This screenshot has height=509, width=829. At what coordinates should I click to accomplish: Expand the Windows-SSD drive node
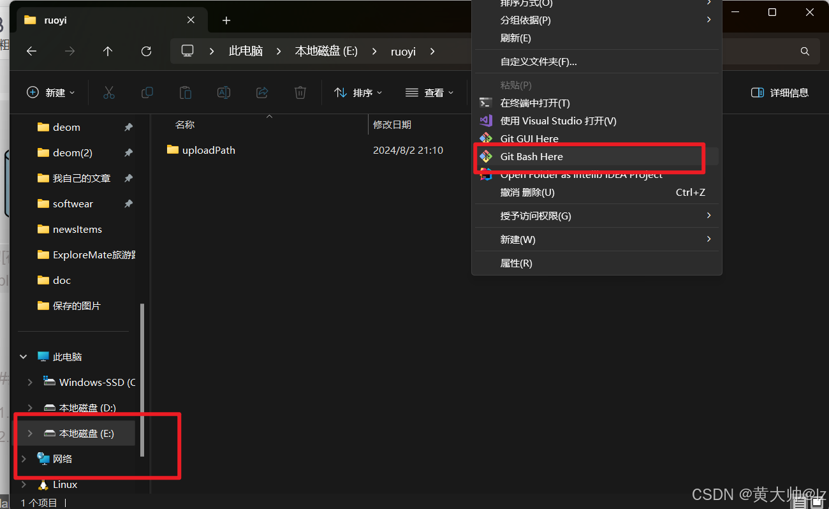(x=30, y=383)
